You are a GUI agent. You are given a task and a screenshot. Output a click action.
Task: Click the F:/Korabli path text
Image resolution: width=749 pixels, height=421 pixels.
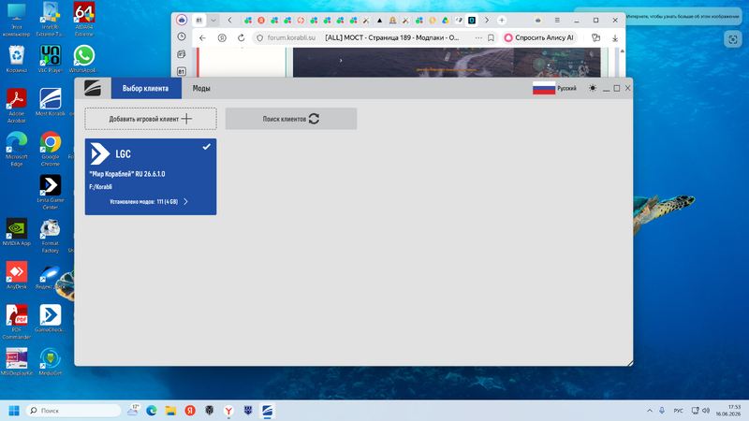point(101,187)
